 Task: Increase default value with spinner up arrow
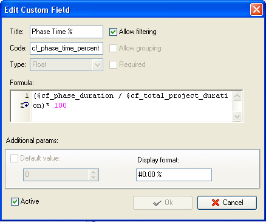coord(93,172)
